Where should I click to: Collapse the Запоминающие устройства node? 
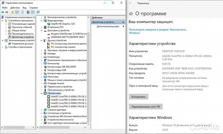point(2,40)
